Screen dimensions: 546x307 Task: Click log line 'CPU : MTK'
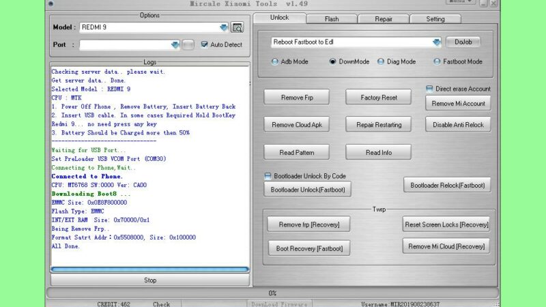tap(66, 98)
